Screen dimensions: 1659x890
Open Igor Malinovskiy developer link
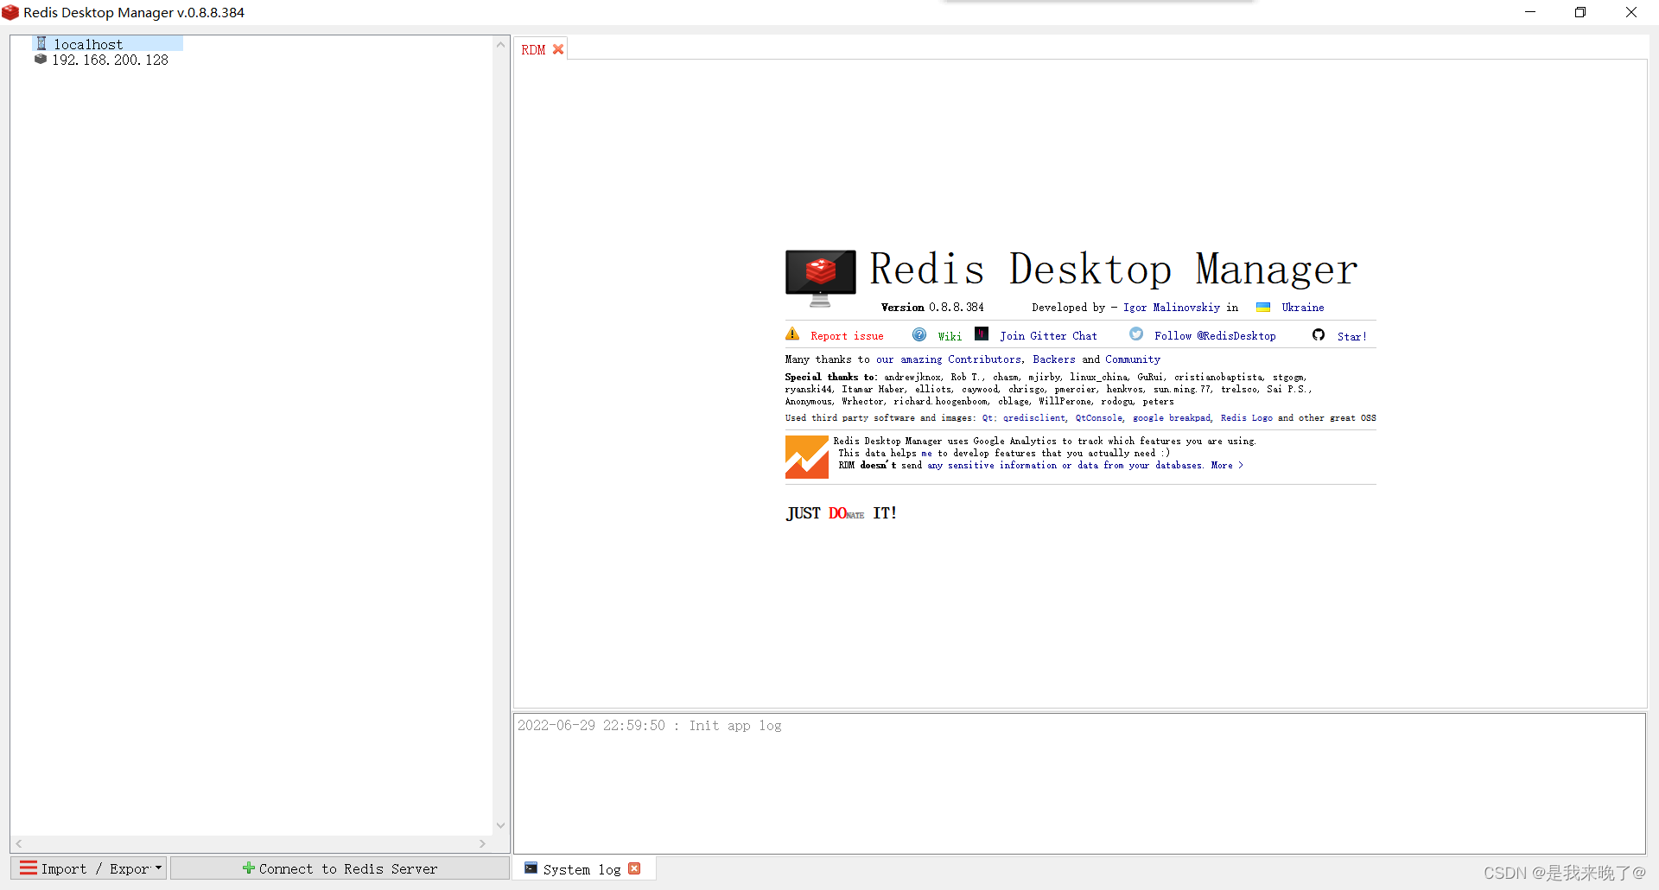tap(1172, 307)
